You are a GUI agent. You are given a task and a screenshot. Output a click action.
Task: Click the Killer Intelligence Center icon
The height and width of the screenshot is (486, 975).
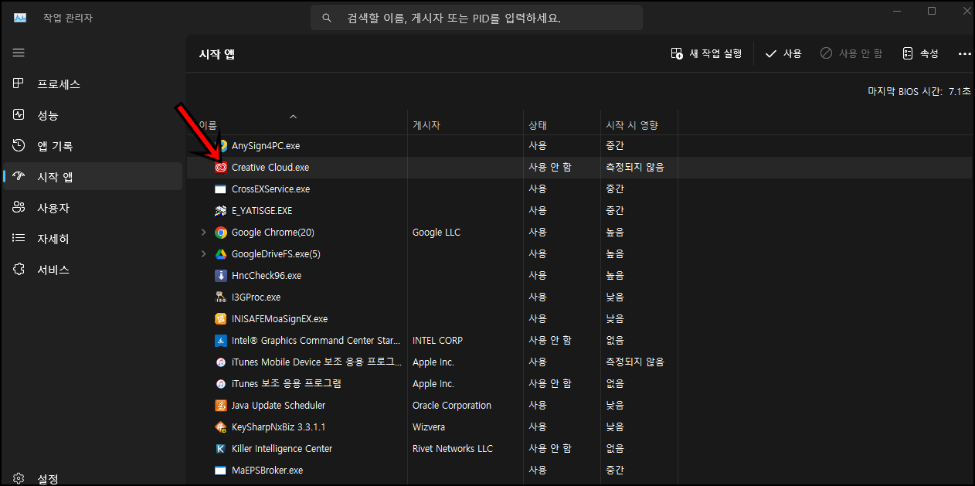(220, 448)
